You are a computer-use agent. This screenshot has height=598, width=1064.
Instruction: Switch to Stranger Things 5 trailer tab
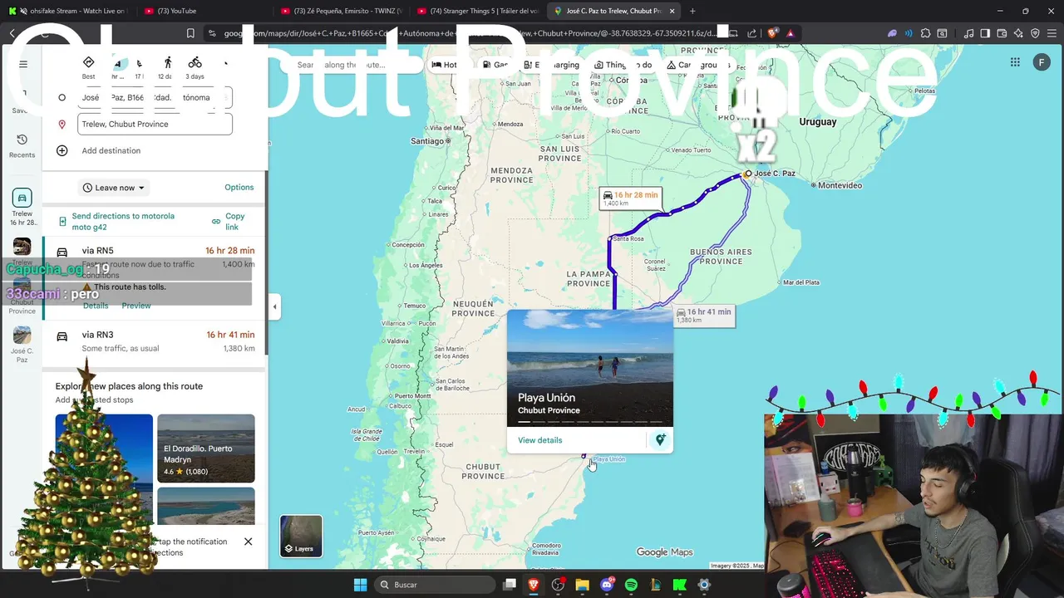pos(478,11)
